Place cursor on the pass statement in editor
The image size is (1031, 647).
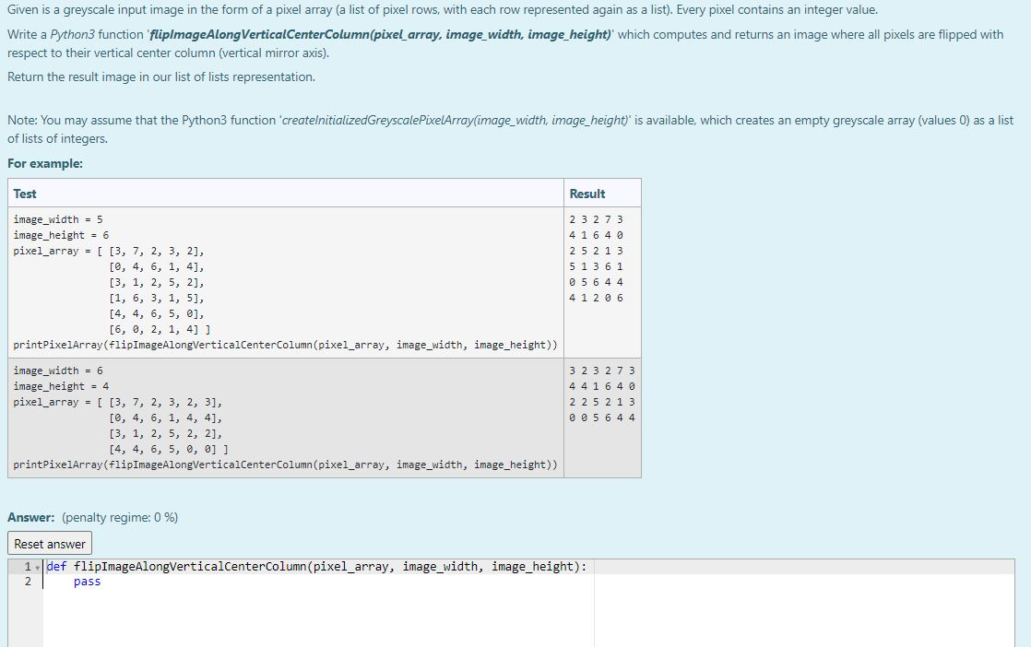(86, 581)
